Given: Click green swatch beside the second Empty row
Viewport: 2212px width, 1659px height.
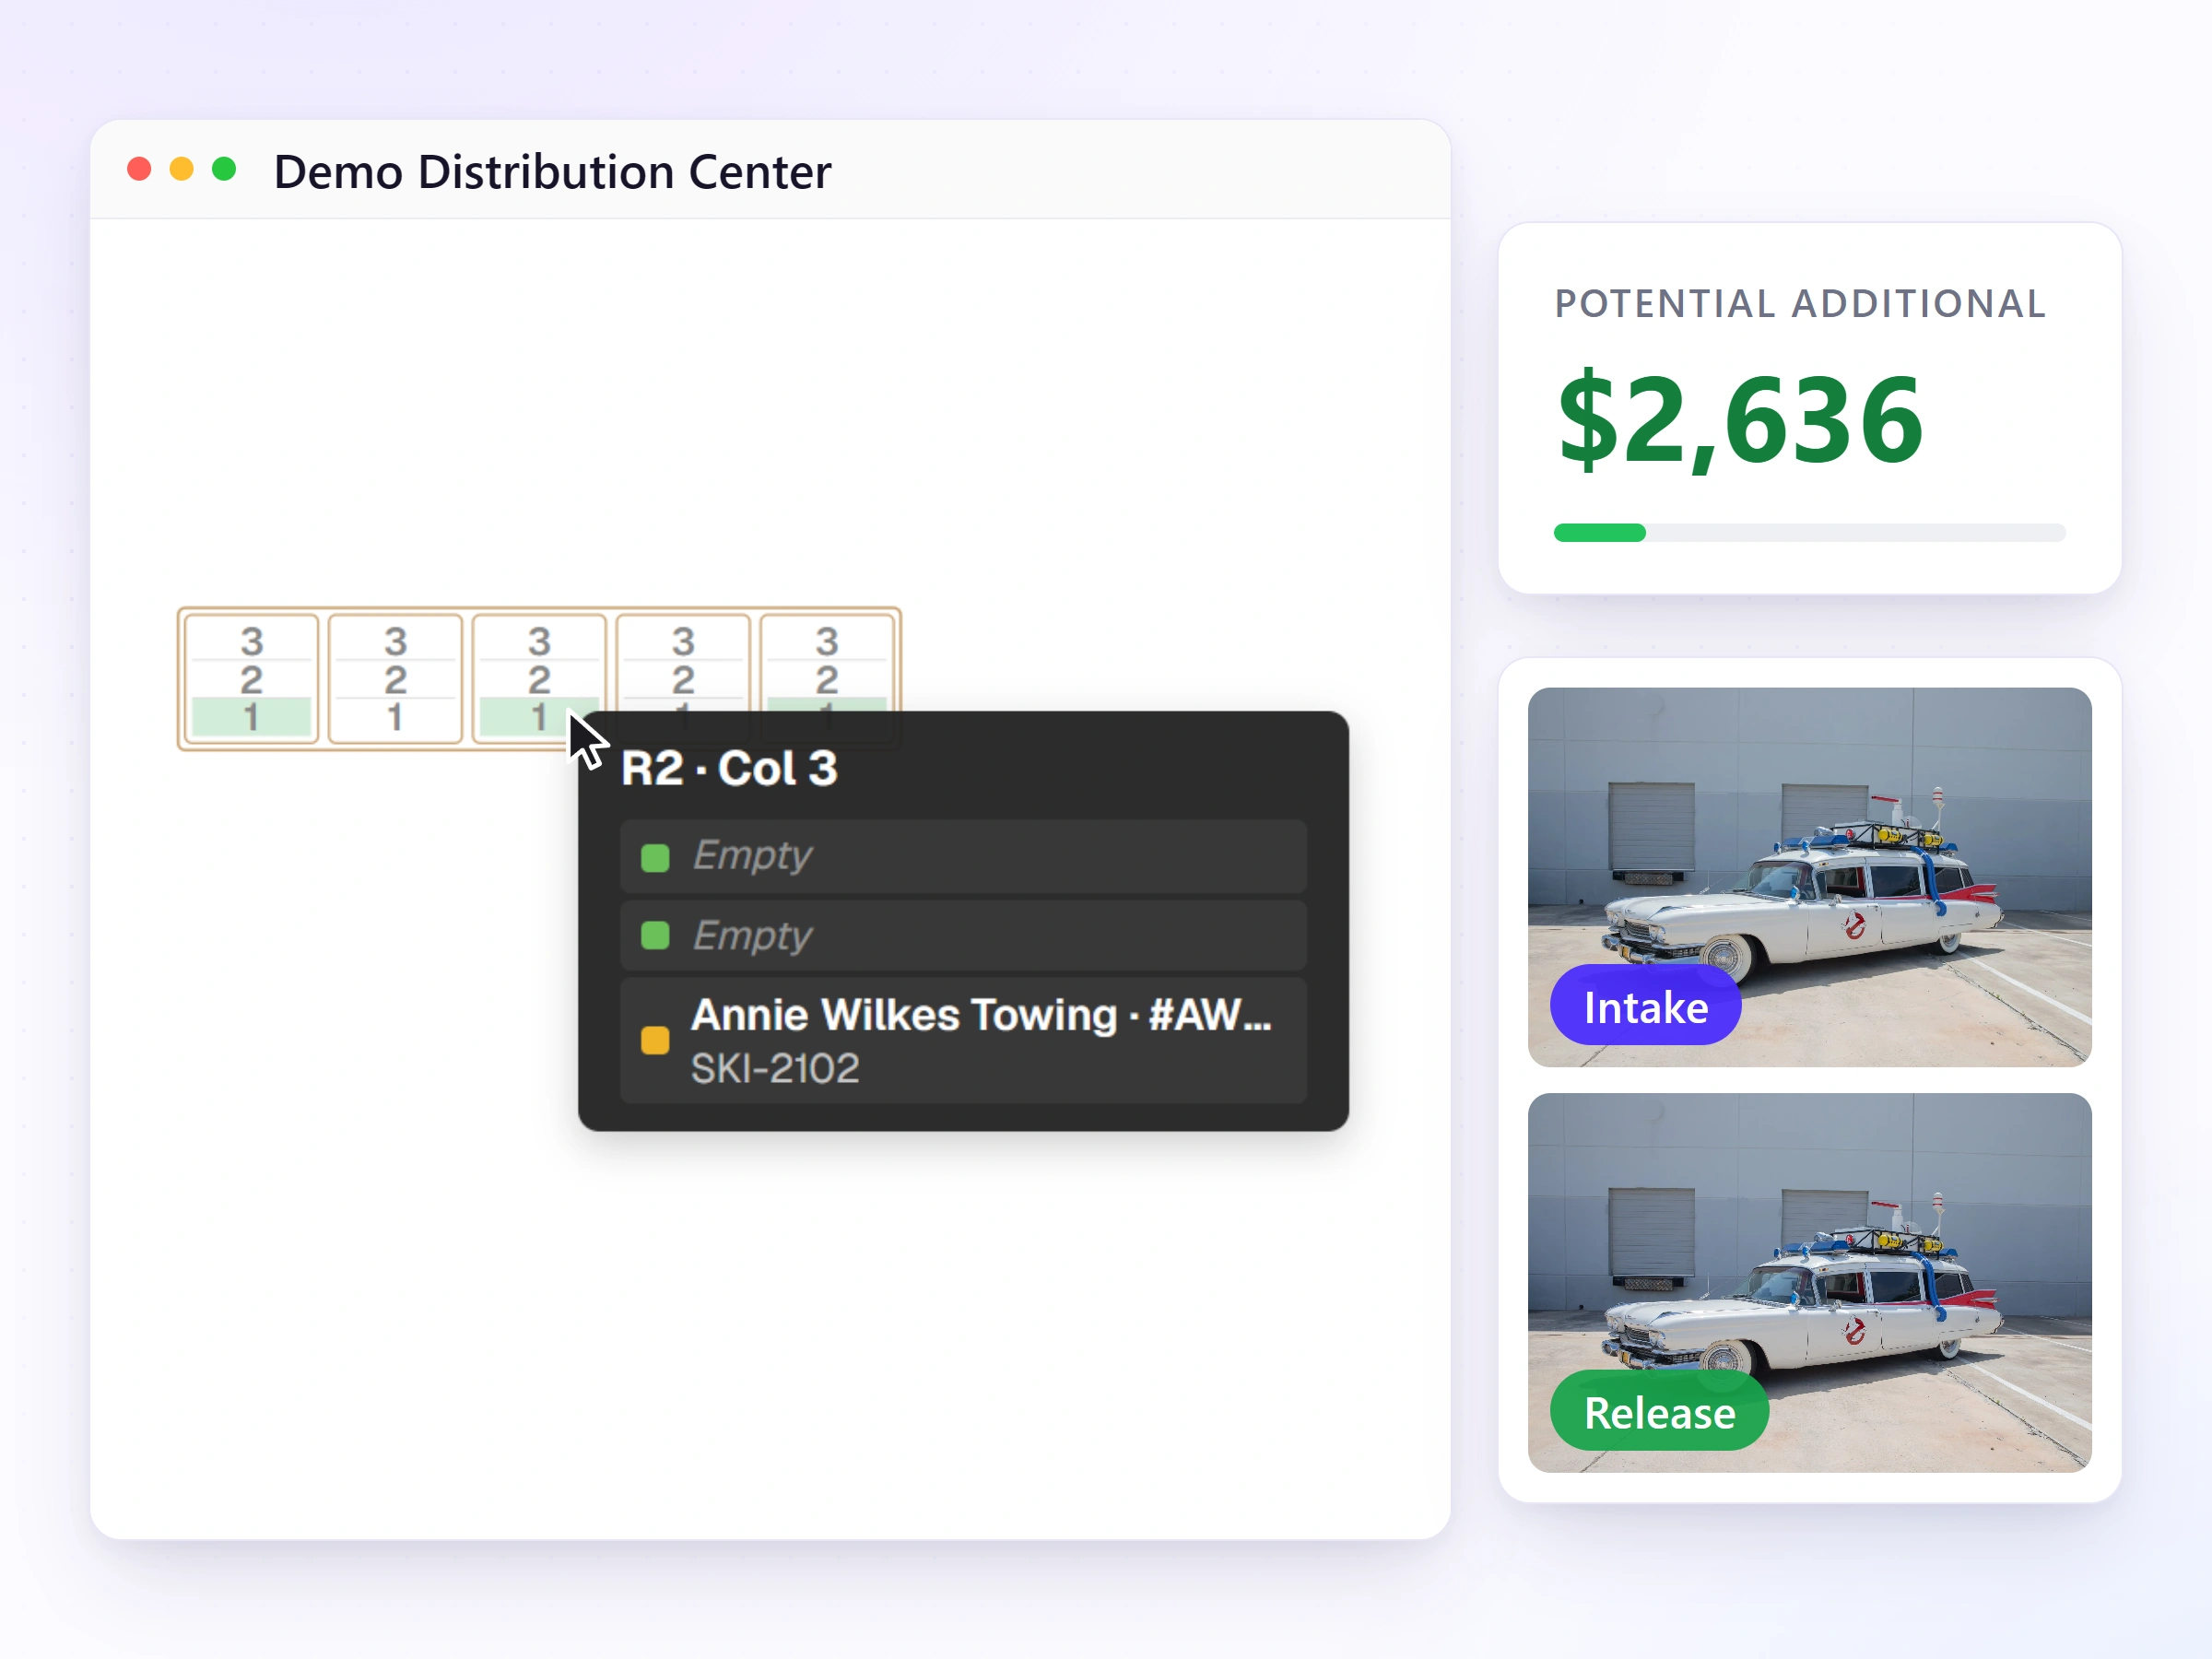Looking at the screenshot, I should [x=655, y=936].
